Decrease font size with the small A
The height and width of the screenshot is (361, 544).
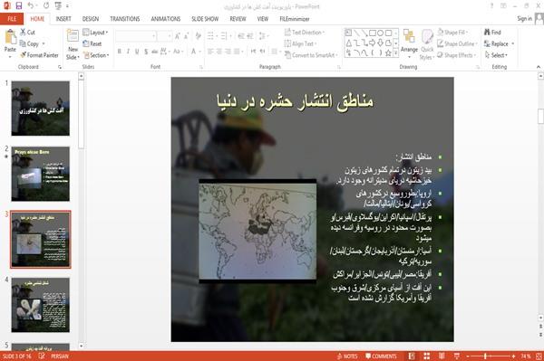point(186,36)
